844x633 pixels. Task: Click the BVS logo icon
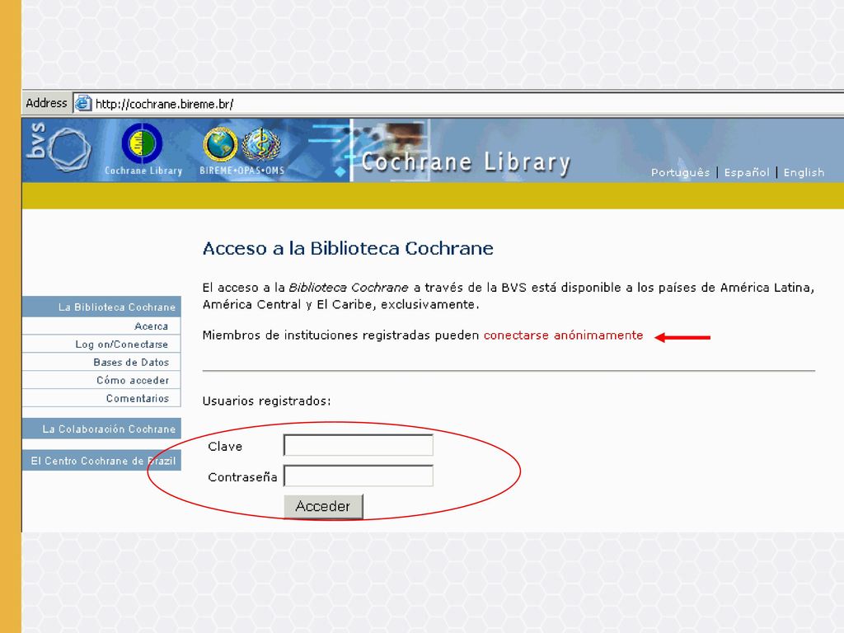point(59,148)
